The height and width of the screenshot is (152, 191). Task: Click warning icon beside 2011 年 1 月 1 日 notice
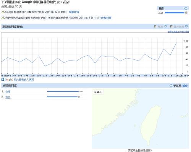[3, 18]
